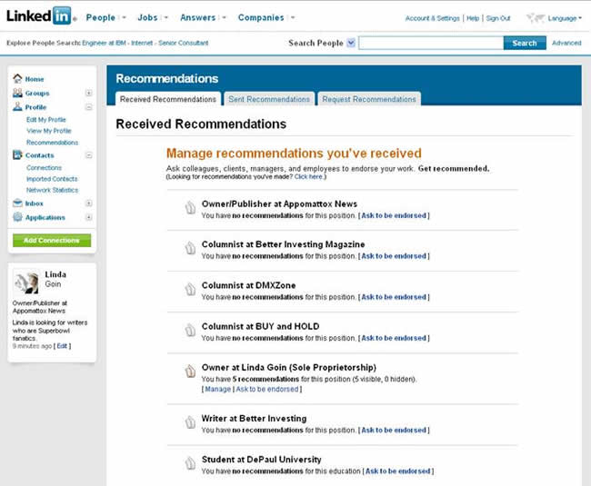591x486 pixels.
Task: Ask to be endorsed for Appomattox News
Action: coord(394,215)
